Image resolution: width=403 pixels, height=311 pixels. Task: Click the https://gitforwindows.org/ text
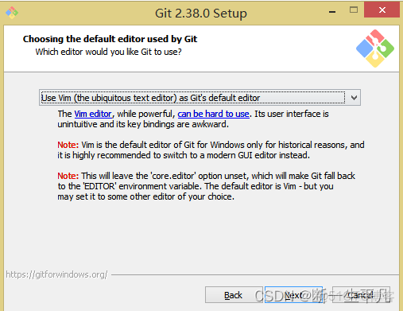[56, 274]
